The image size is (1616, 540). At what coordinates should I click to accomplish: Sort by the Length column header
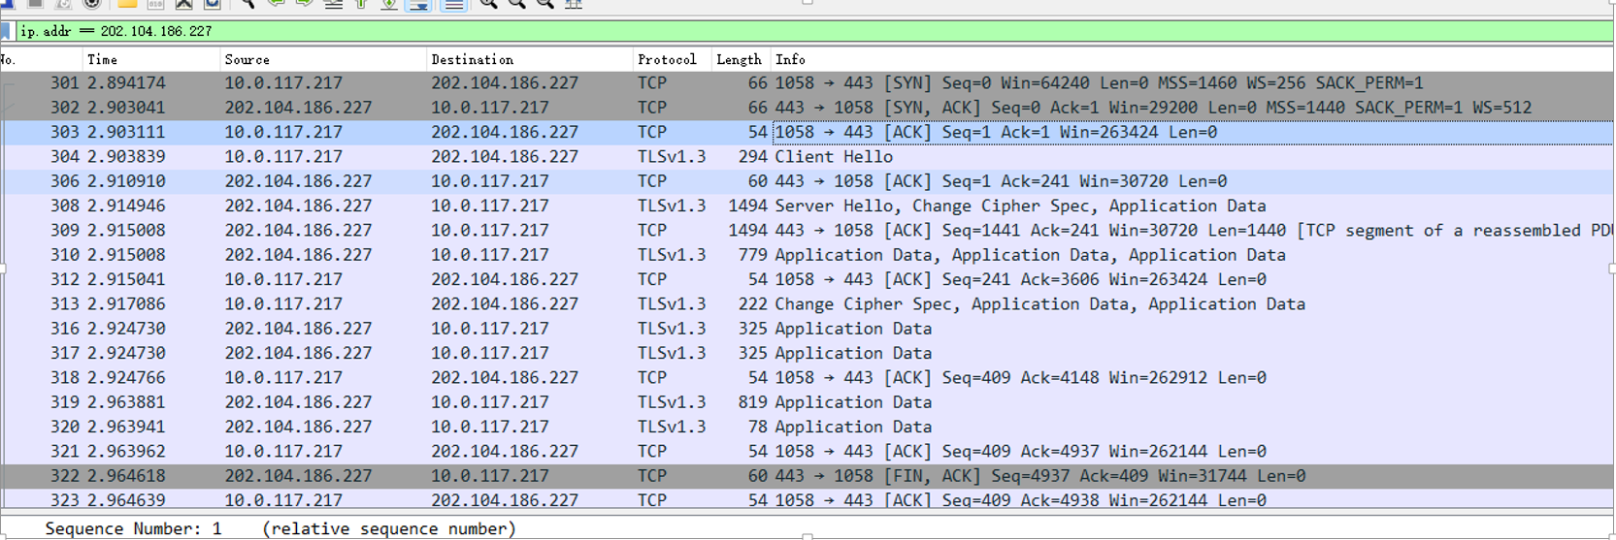741,59
